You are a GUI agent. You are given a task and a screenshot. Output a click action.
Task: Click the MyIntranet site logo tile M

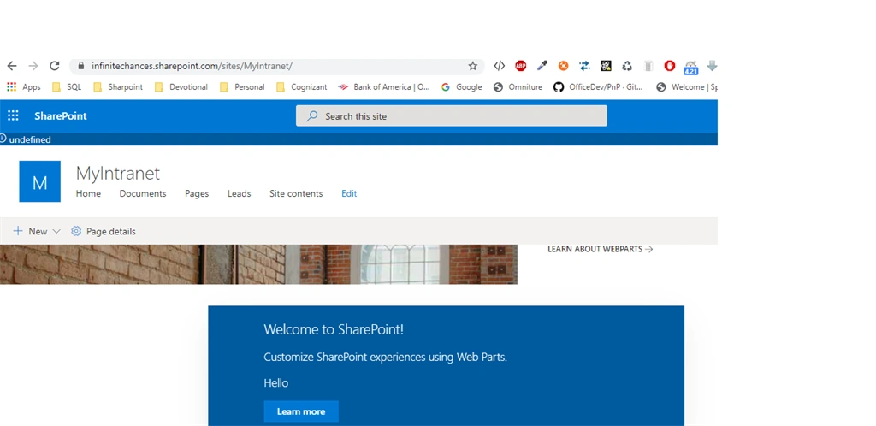coord(39,181)
